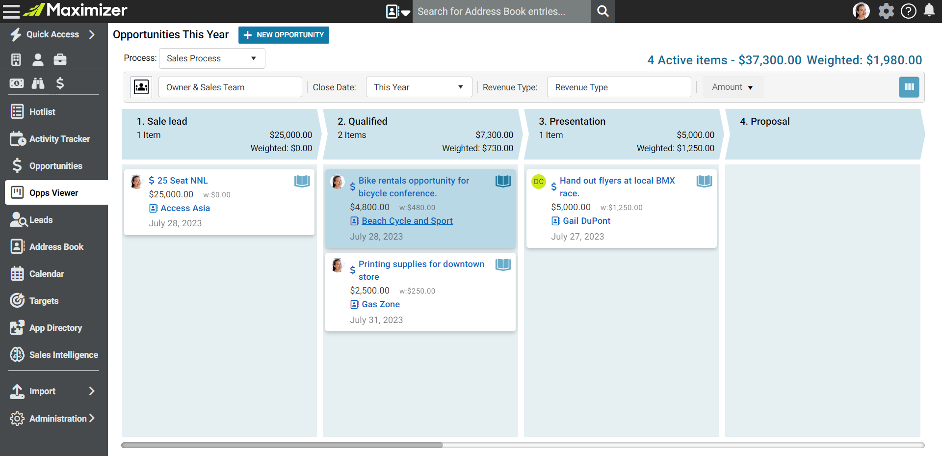942x456 pixels.
Task: Click the company building quick access icon
Action: (16, 59)
